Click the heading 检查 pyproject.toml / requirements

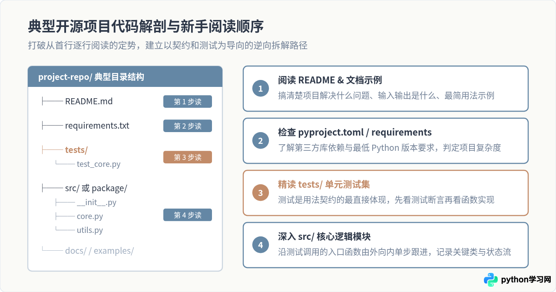[x=355, y=133]
